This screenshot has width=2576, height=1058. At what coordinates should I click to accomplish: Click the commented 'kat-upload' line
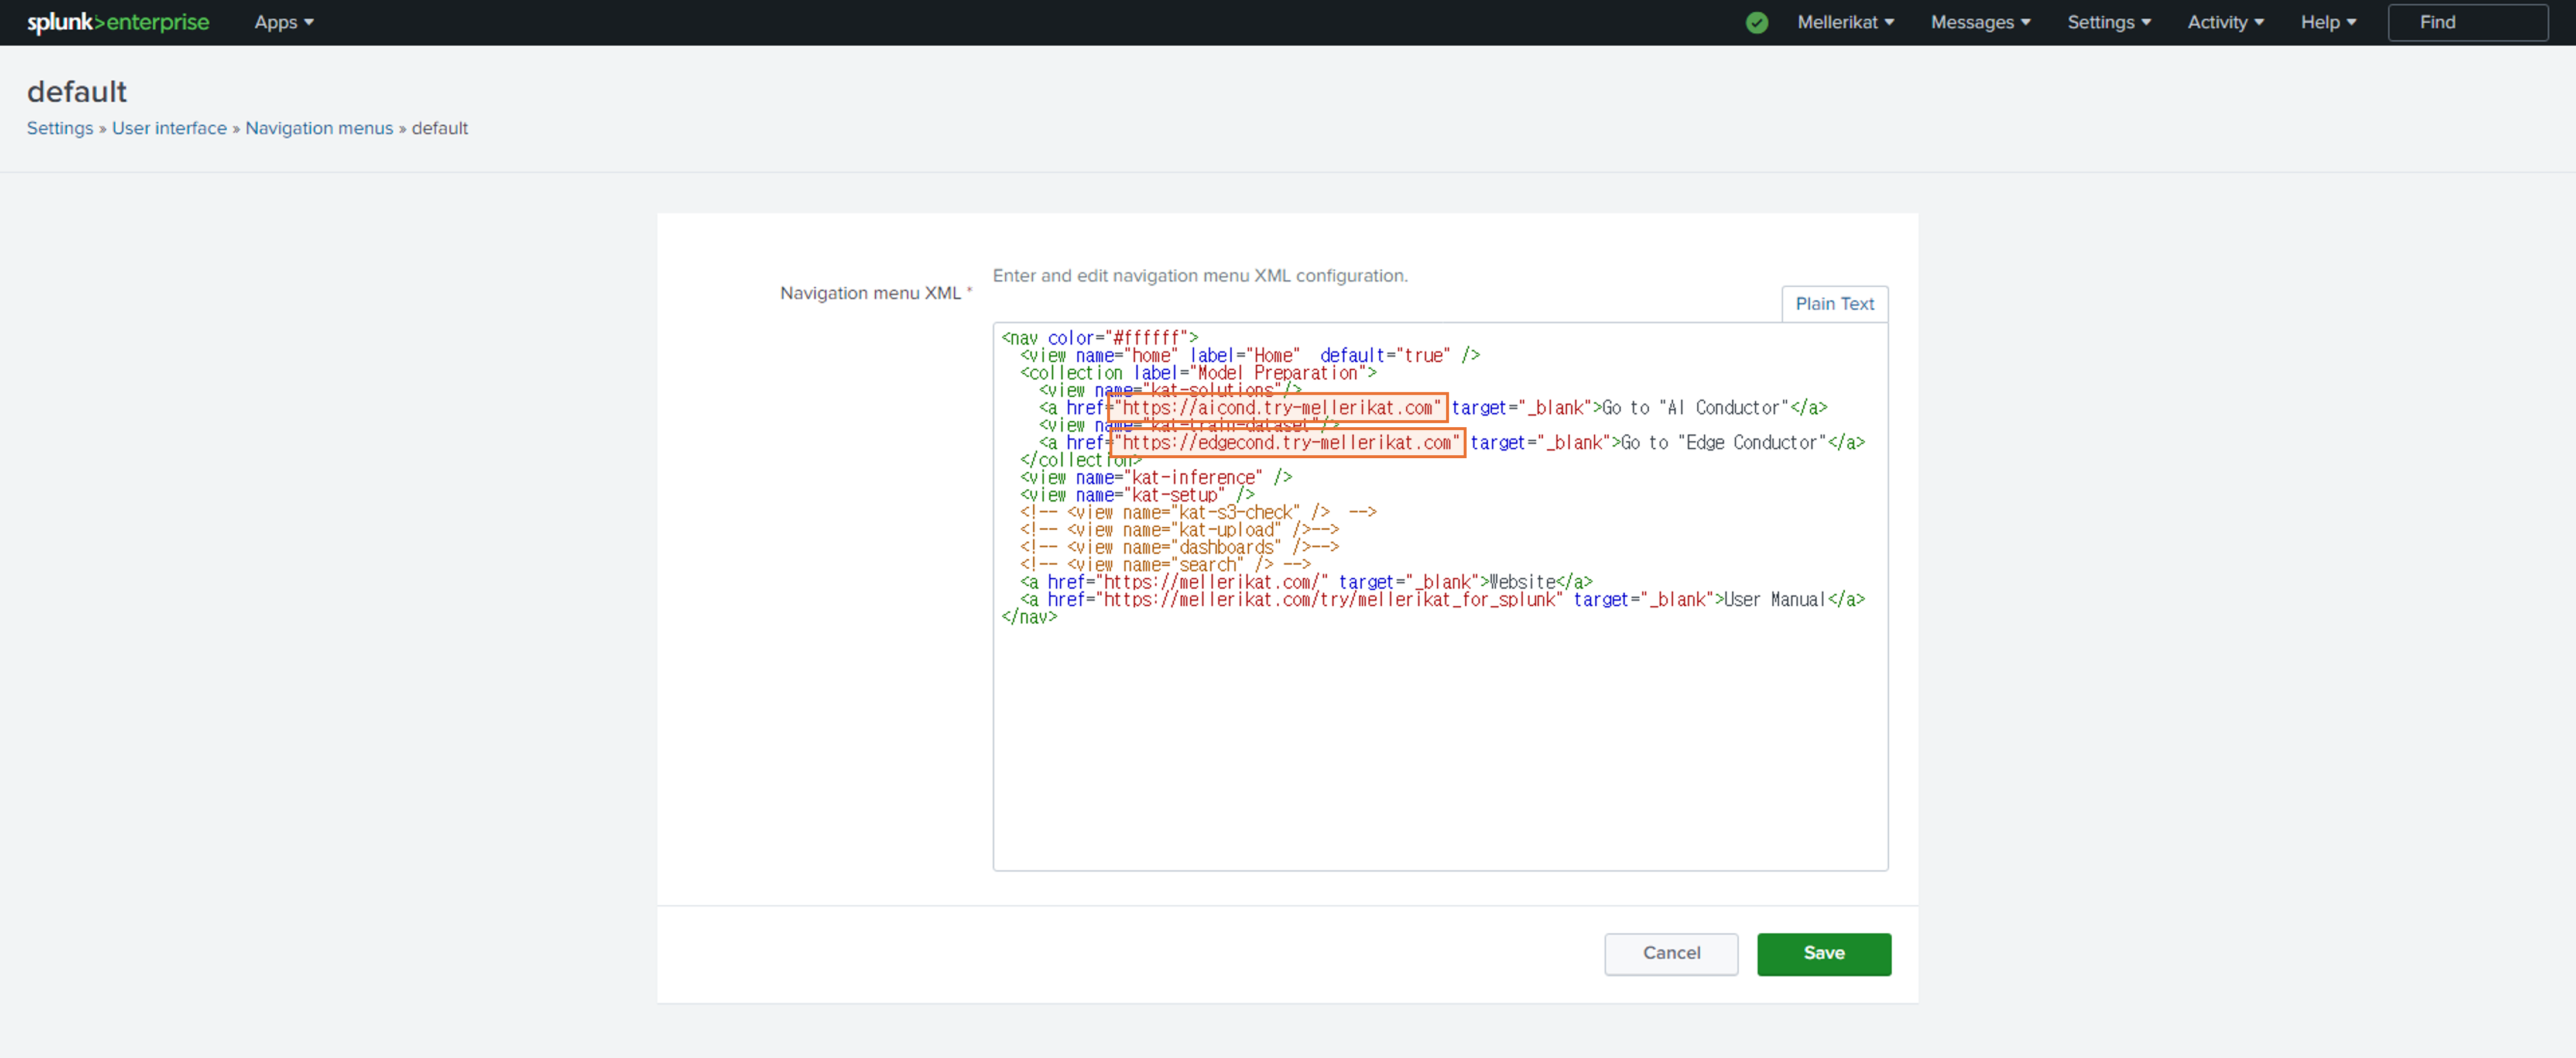(x=1179, y=530)
